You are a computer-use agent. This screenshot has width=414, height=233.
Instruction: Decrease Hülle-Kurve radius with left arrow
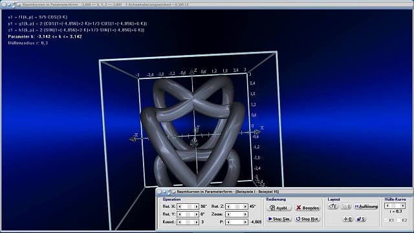click(387, 206)
